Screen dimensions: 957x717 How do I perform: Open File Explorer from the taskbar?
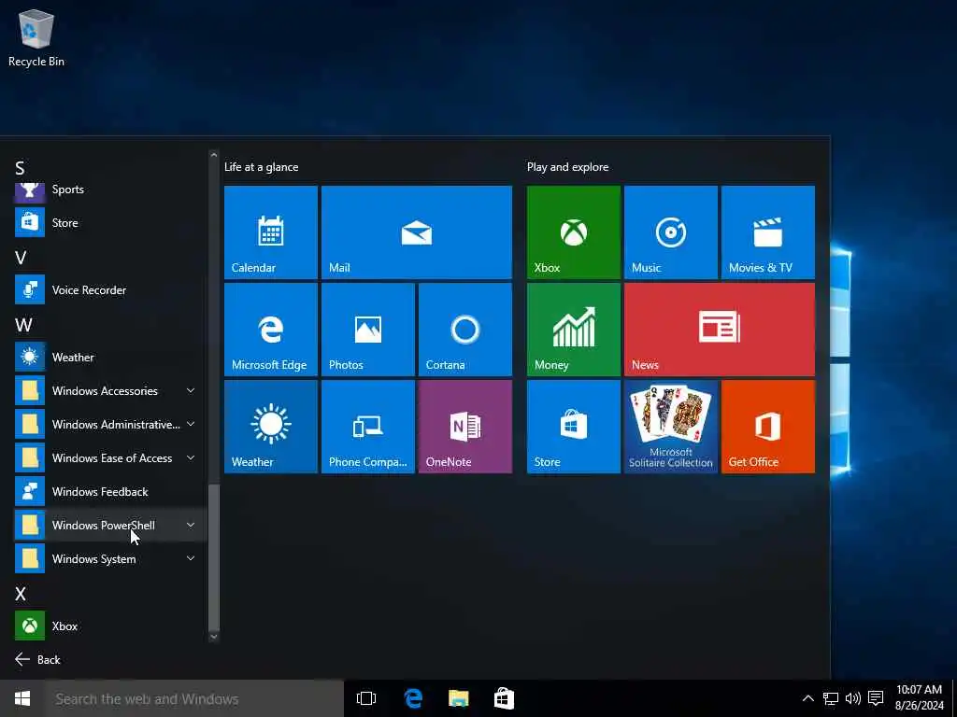click(458, 698)
